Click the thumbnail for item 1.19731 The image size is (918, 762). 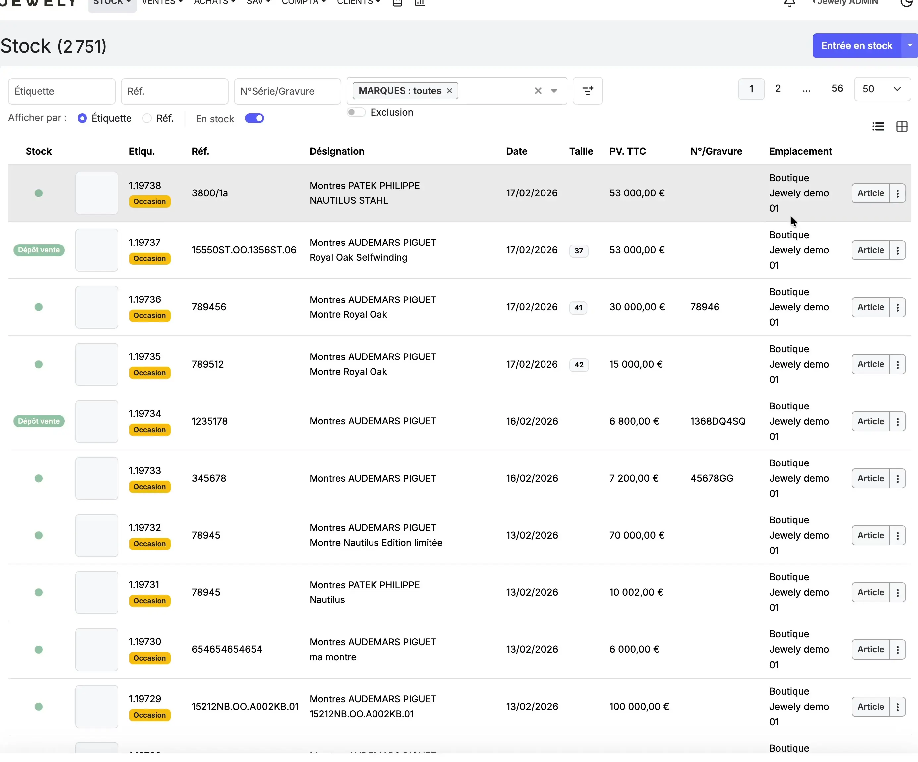pyautogui.click(x=97, y=592)
